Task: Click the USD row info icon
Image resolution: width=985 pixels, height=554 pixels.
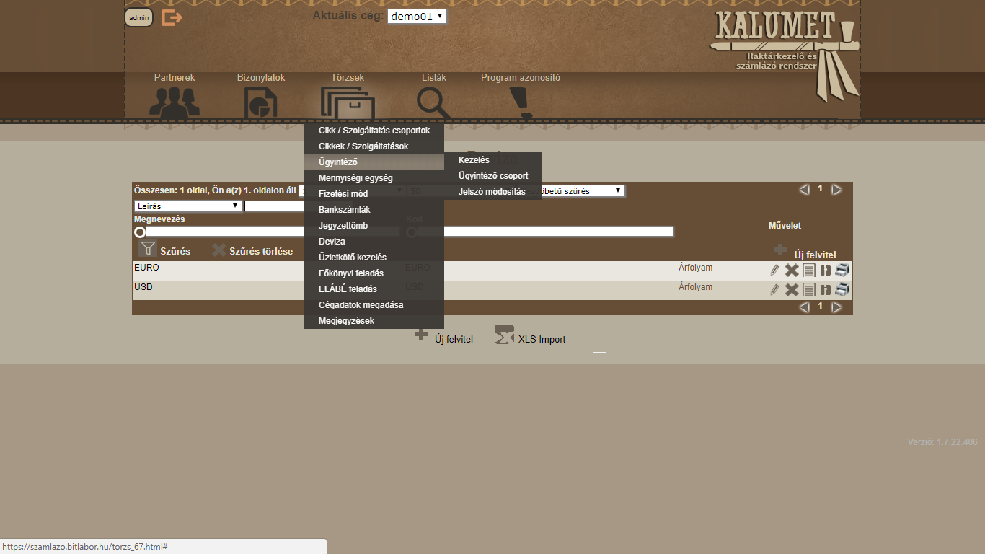Action: 826,289
